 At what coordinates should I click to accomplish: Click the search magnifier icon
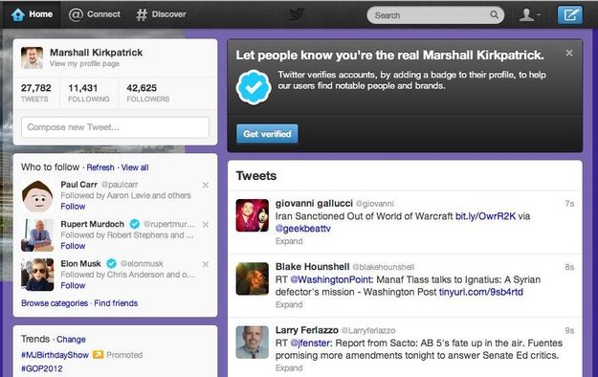coord(494,15)
